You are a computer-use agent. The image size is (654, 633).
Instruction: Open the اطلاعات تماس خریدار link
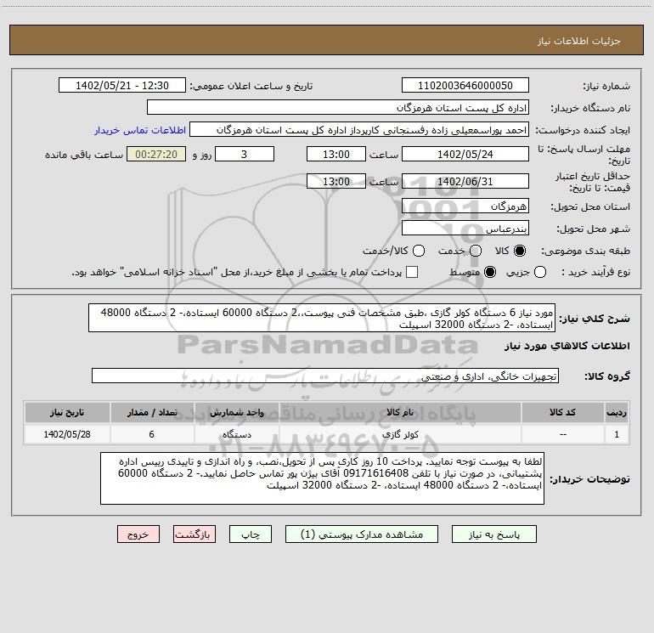pyautogui.click(x=140, y=130)
